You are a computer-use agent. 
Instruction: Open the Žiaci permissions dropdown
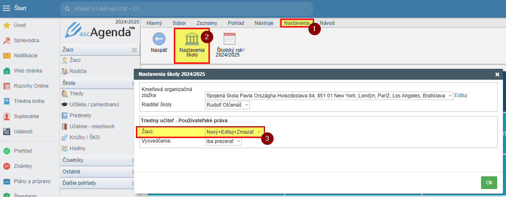233,132
